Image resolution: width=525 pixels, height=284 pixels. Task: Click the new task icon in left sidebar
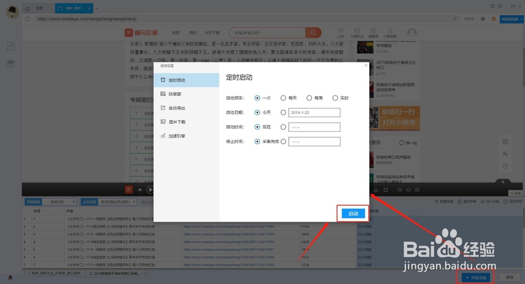click(10, 46)
